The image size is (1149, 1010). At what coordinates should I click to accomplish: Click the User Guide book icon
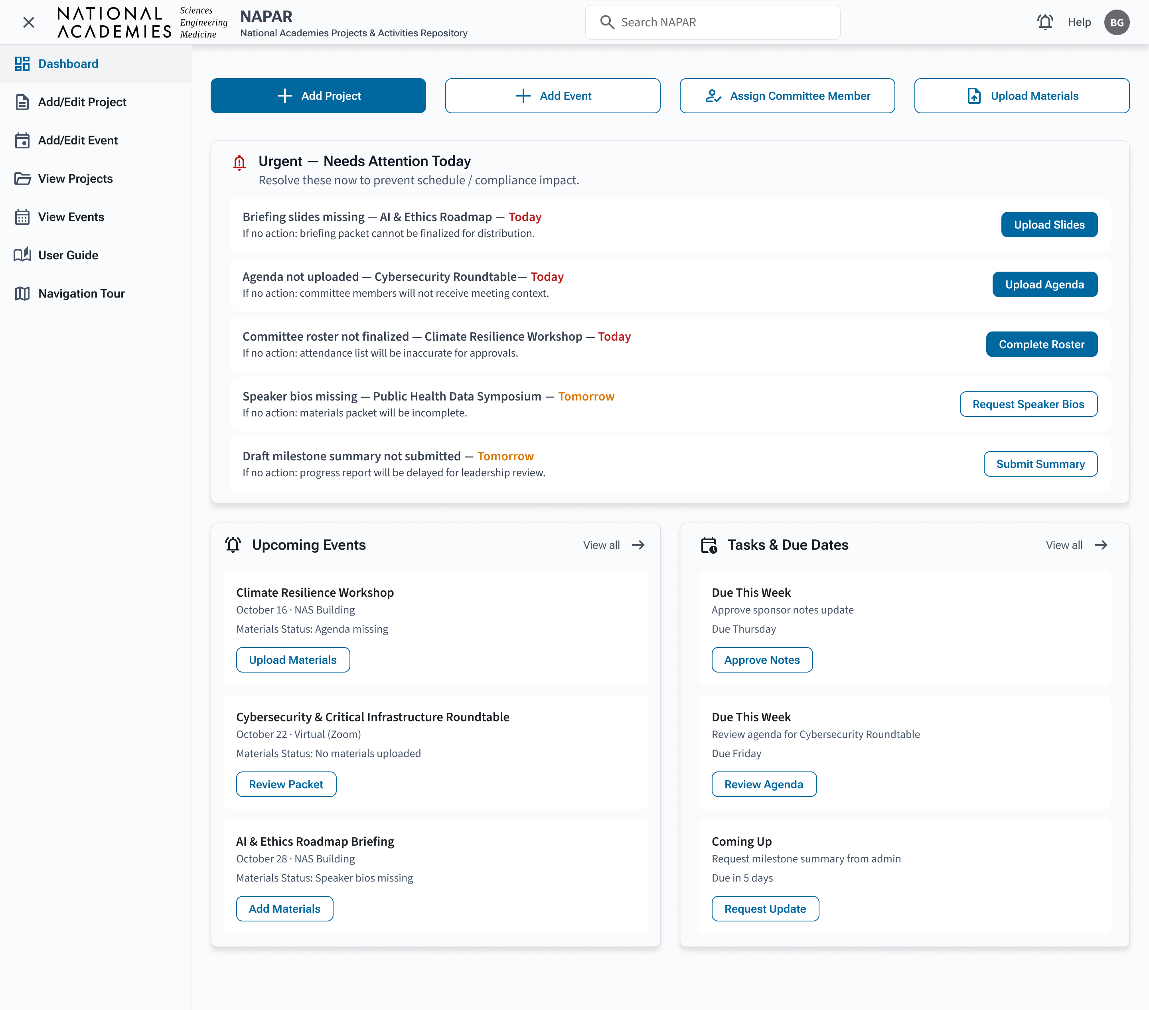(22, 255)
